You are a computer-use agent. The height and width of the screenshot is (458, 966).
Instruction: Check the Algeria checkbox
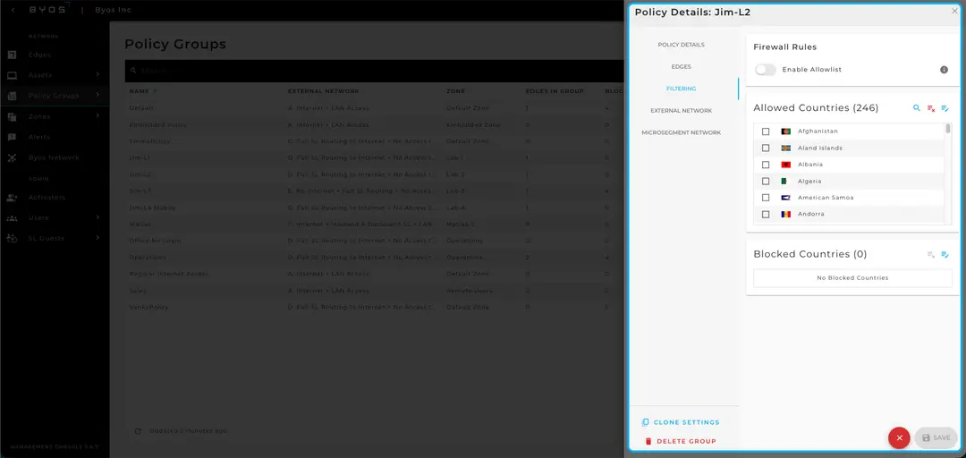[x=766, y=182]
